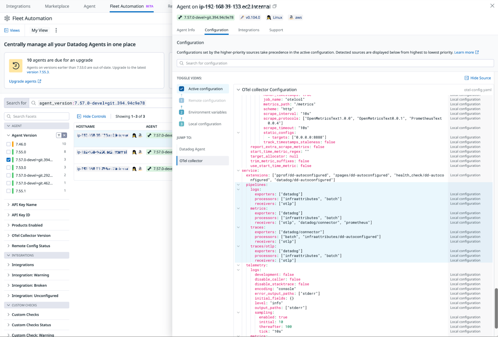
Task: Clear the Agent Version facet with X icon
Action: (x=64, y=135)
